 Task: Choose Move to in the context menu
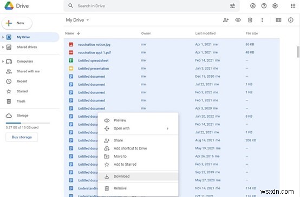pos(138,157)
